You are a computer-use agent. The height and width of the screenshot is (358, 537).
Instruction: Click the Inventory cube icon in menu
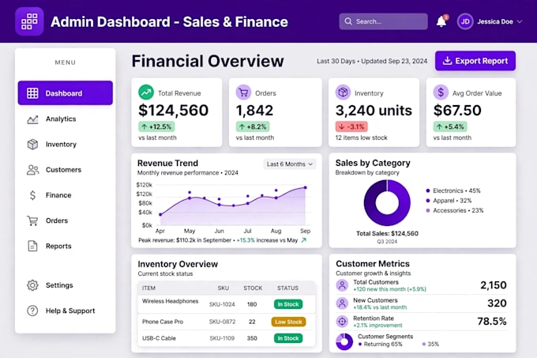click(32, 145)
